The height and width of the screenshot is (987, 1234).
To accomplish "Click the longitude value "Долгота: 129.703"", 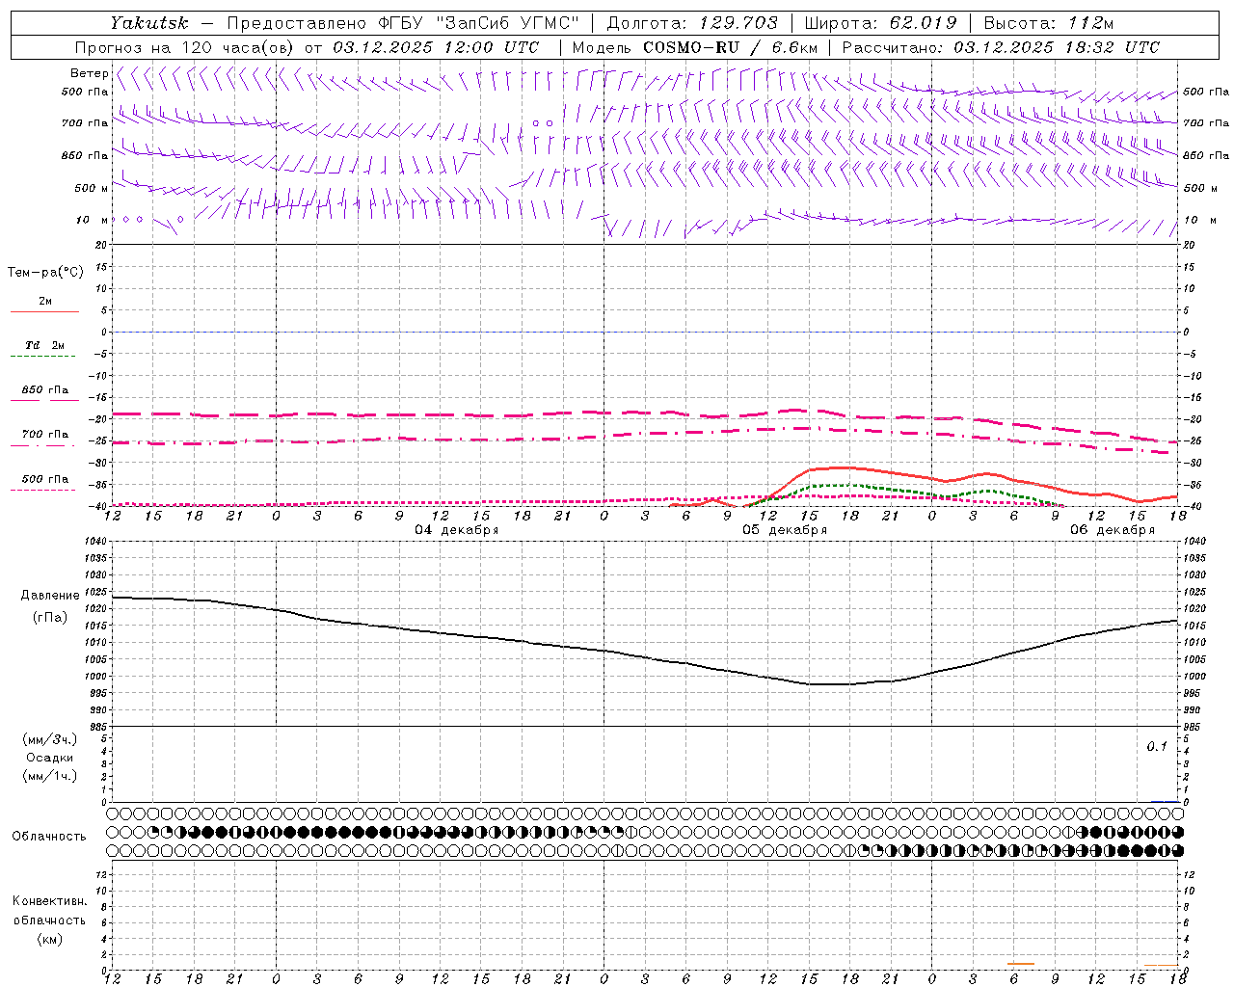I will pos(692,23).
